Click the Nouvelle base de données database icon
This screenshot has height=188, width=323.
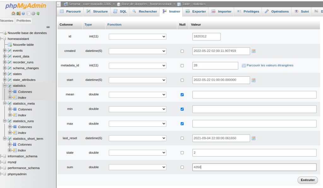(x=4, y=33)
